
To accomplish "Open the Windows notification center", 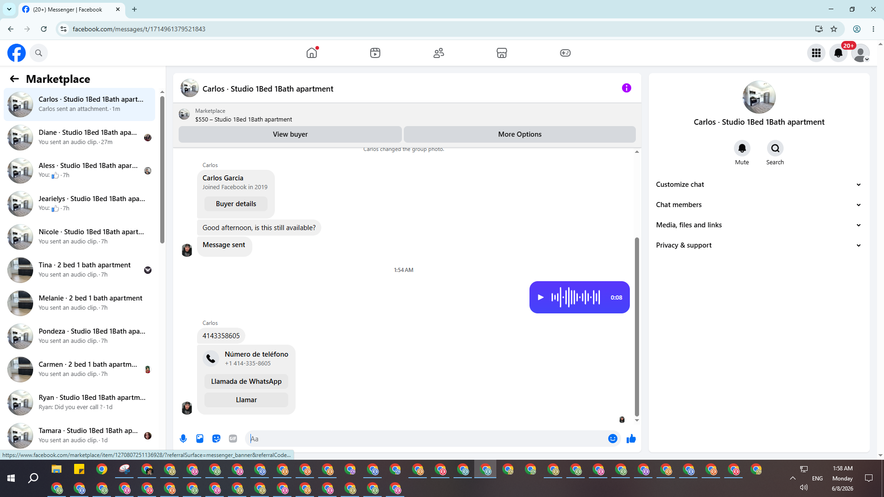I will [869, 478].
